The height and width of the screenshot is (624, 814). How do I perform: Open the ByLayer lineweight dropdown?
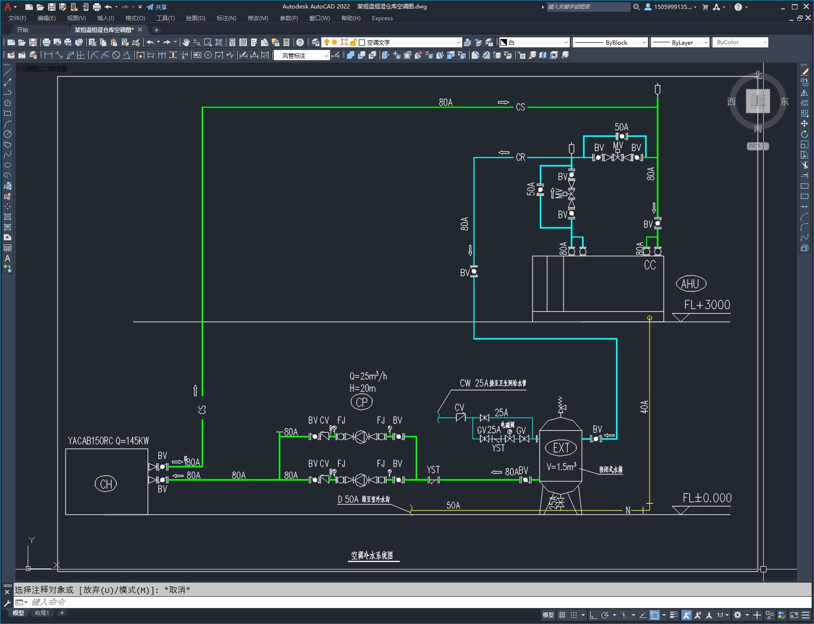tap(680, 42)
